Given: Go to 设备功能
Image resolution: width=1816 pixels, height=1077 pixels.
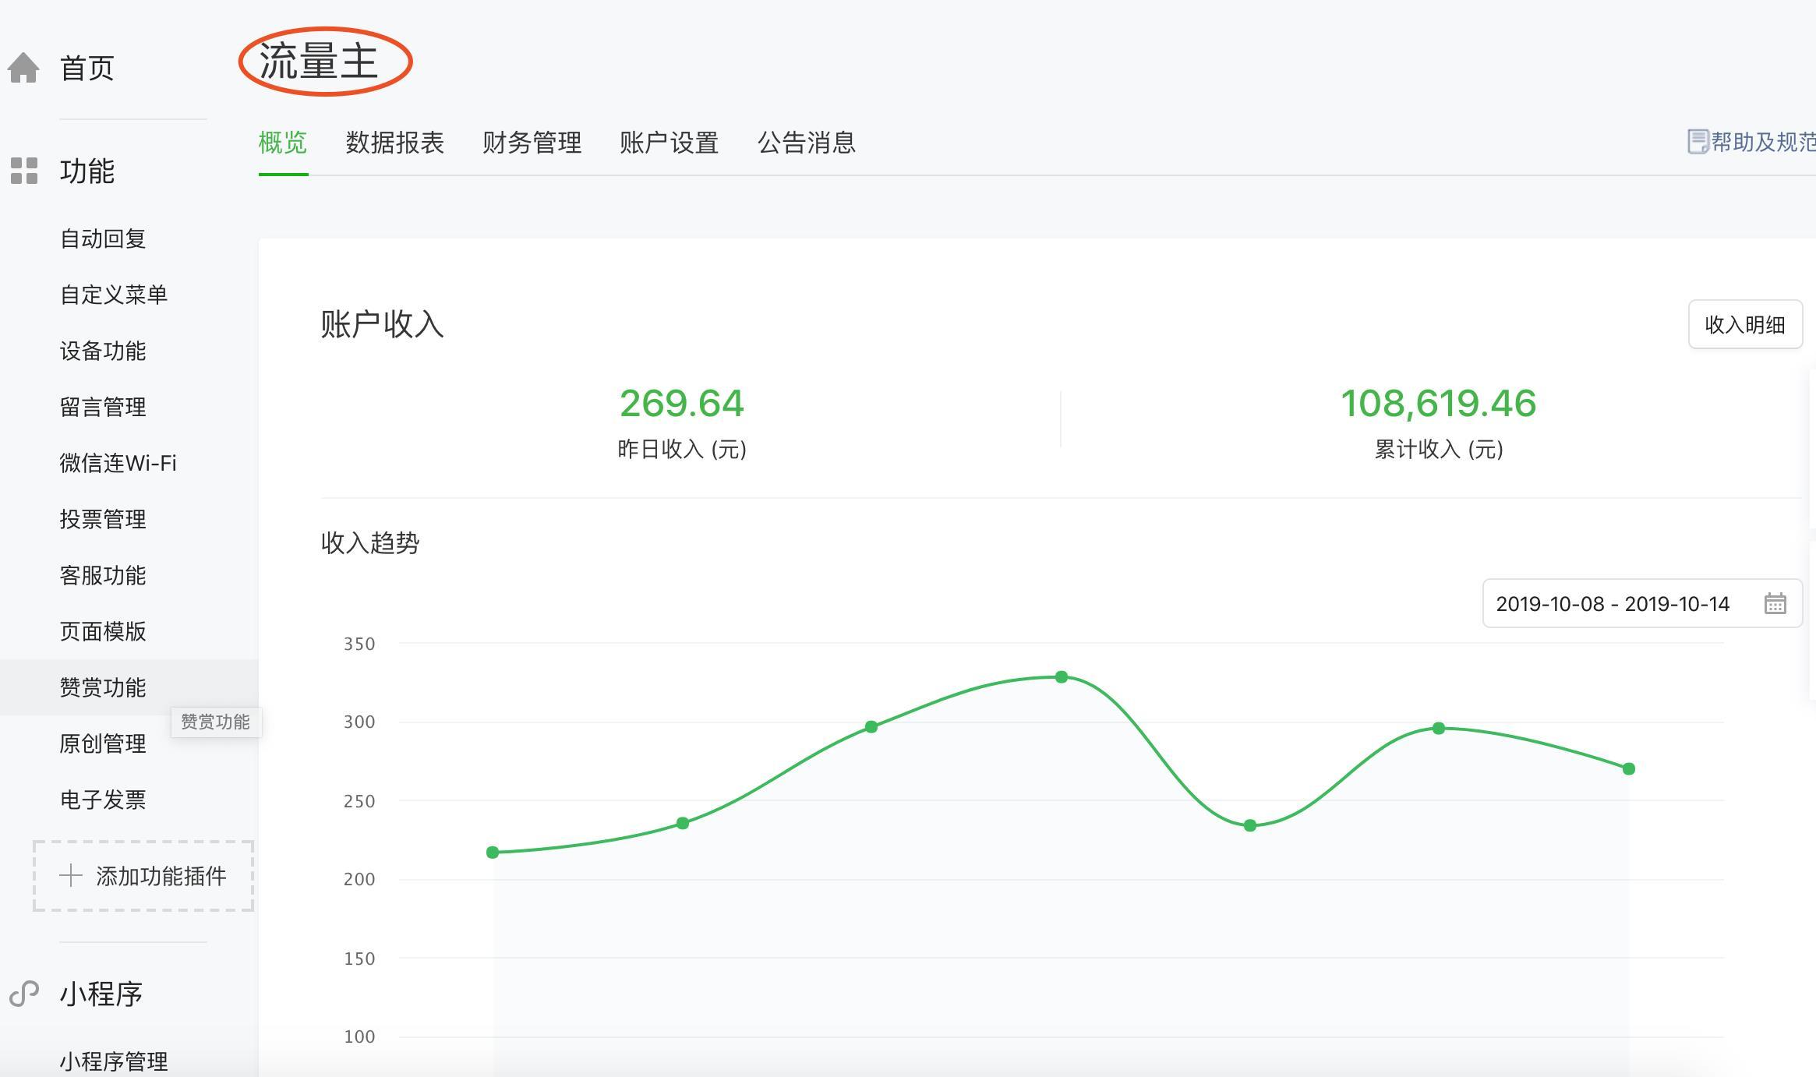Looking at the screenshot, I should 103,351.
